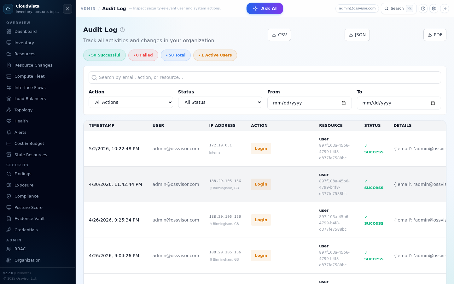Image resolution: width=454 pixels, height=284 pixels.
Task: Focus the search by email, action, or resource field
Action: pos(265,77)
